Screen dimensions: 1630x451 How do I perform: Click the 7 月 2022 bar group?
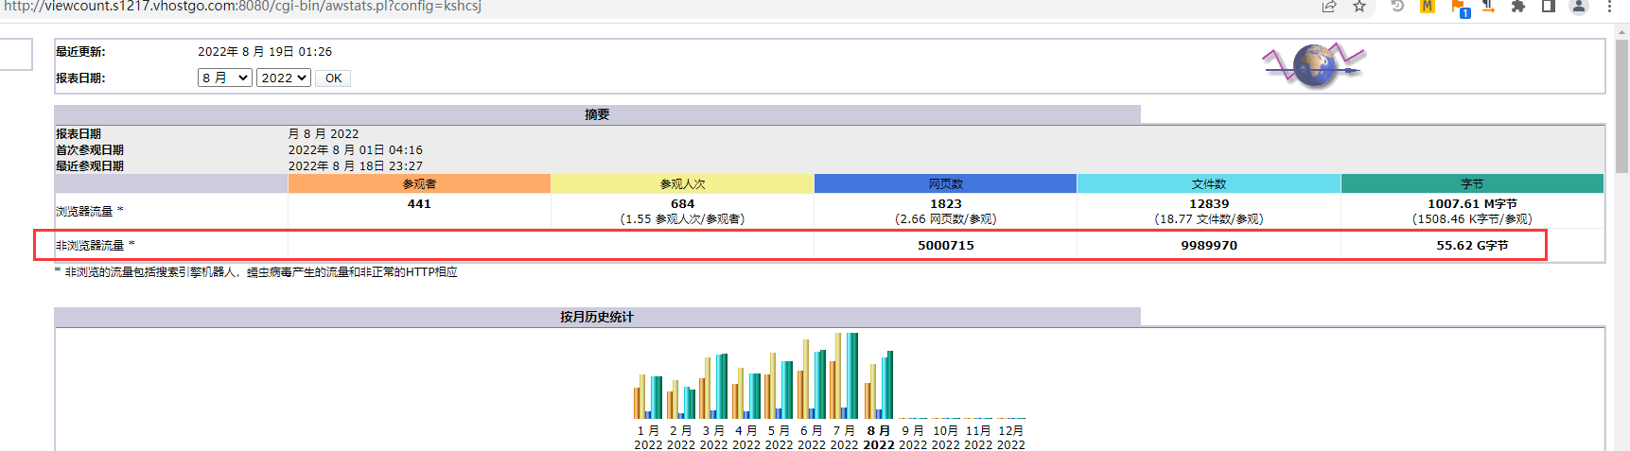point(844,376)
